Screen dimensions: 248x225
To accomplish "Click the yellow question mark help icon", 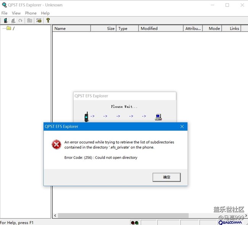I will [48, 21].
